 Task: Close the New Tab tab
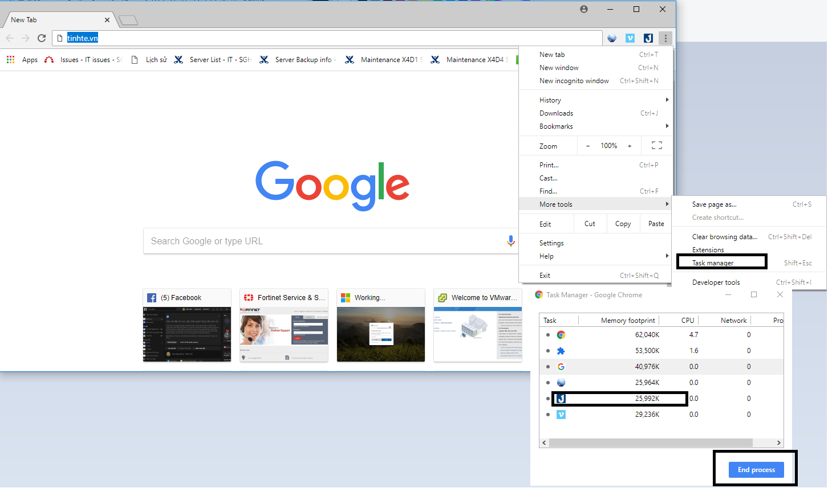tap(107, 19)
